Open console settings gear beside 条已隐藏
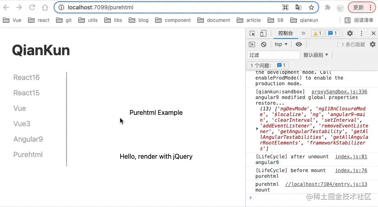 (373, 44)
